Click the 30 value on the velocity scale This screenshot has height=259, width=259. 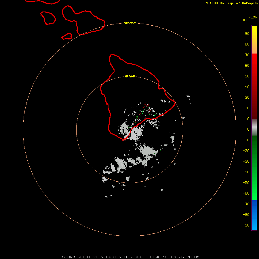click(x=247, y=98)
